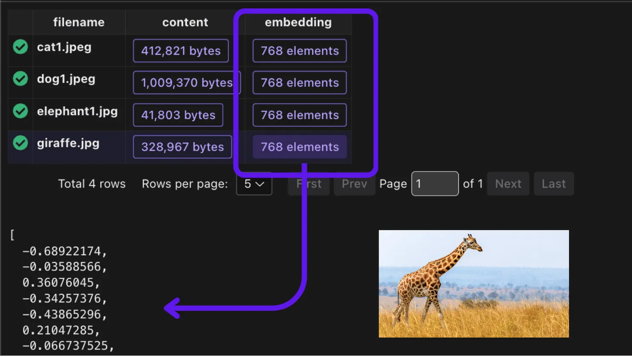632x357 pixels.
Task: Click the 768 elements badge for dog1.jpeg
Action: point(299,82)
